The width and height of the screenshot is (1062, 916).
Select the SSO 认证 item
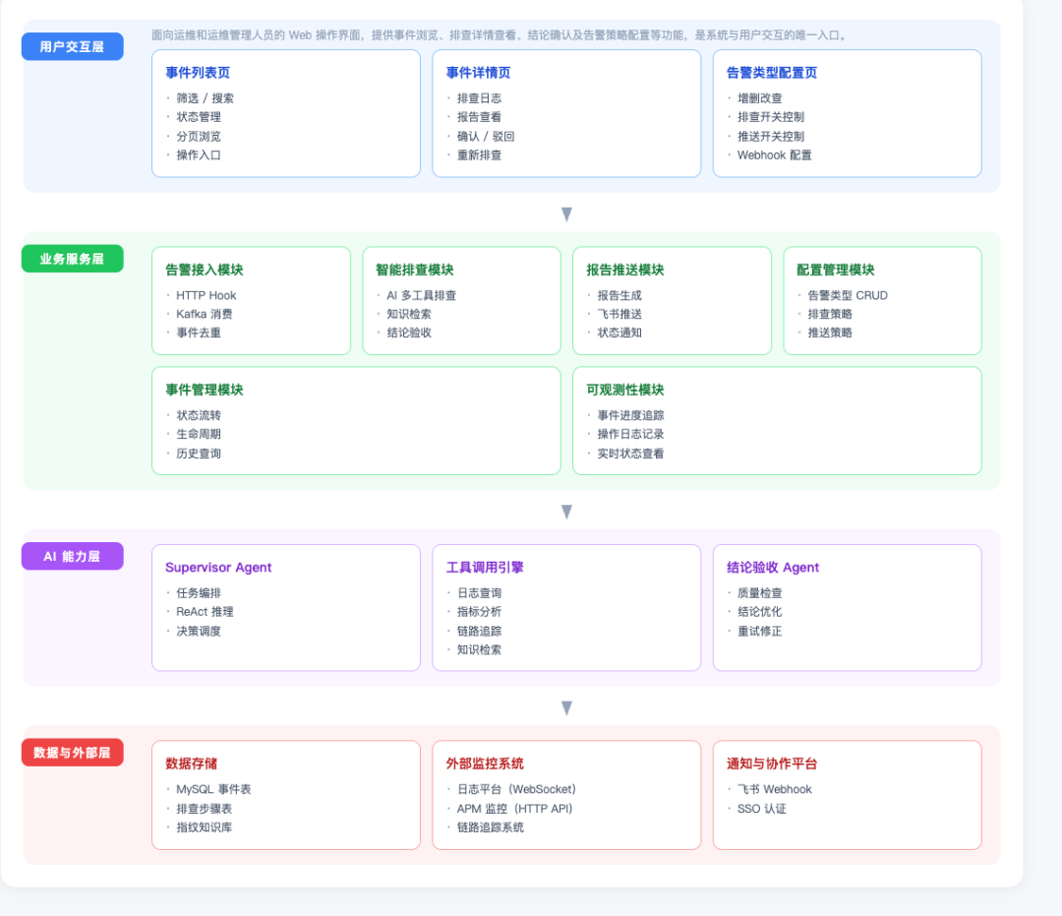pyautogui.click(x=761, y=809)
